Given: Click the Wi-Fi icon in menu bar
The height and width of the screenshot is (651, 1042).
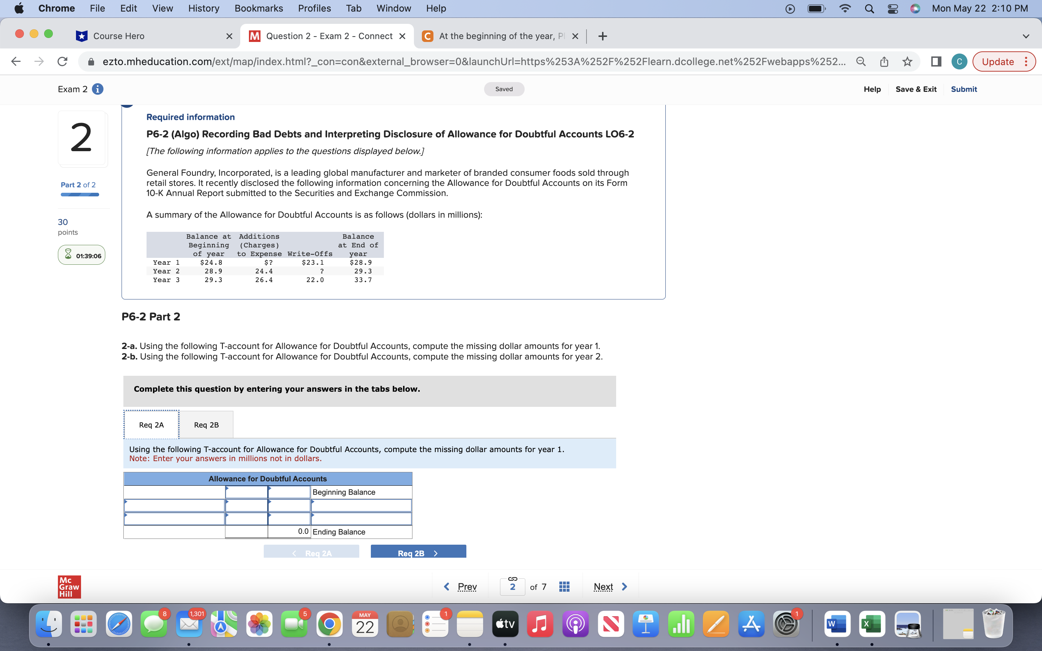Looking at the screenshot, I should click(x=845, y=9).
